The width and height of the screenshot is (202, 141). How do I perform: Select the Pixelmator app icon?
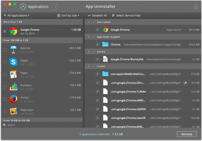click(x=13, y=111)
